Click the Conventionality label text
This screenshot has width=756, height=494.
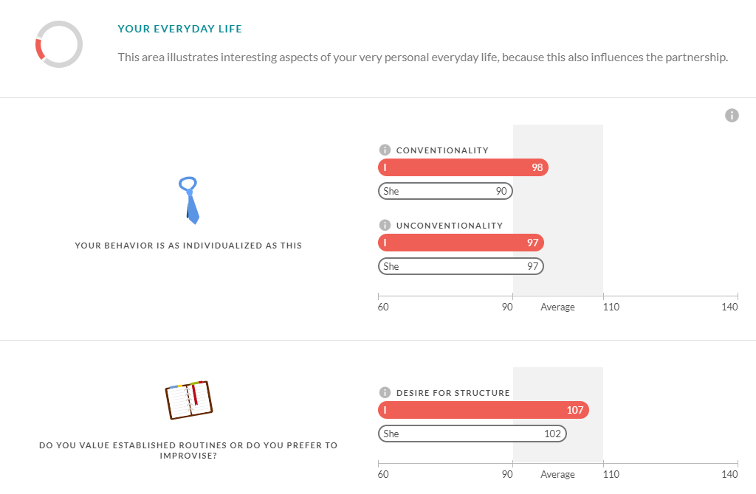click(442, 150)
